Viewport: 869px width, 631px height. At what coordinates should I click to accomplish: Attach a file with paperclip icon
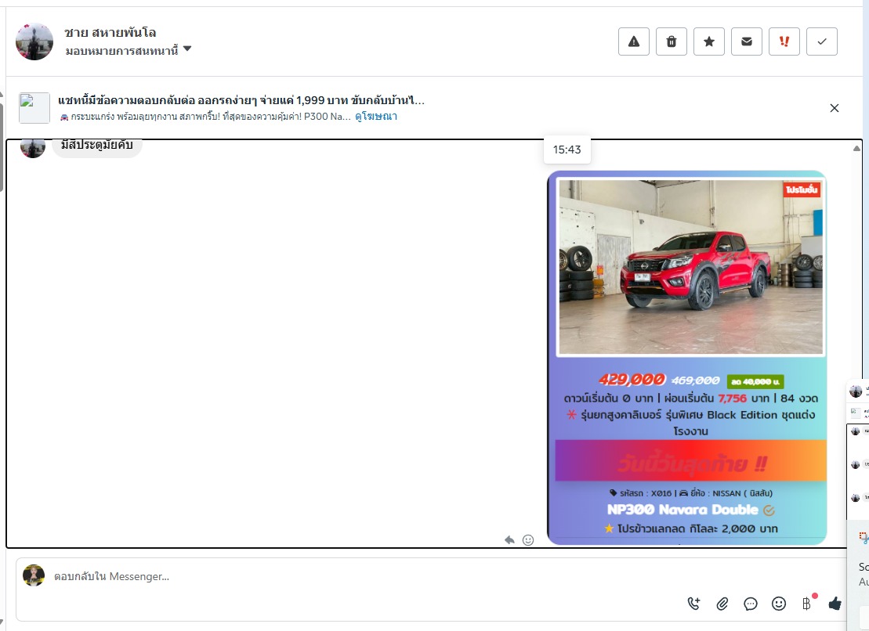pos(722,604)
